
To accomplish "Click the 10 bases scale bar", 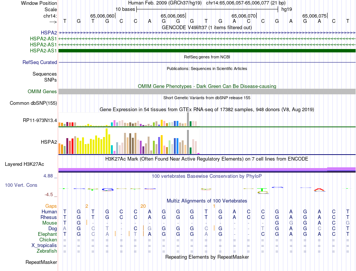I will tap(207, 9).
